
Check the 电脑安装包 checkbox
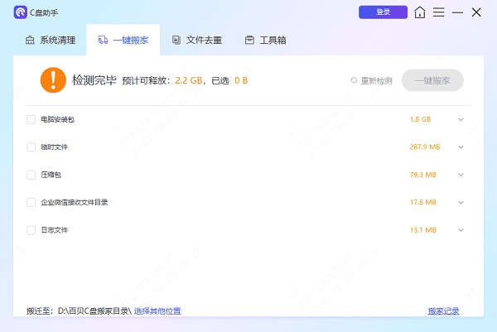[31, 119]
